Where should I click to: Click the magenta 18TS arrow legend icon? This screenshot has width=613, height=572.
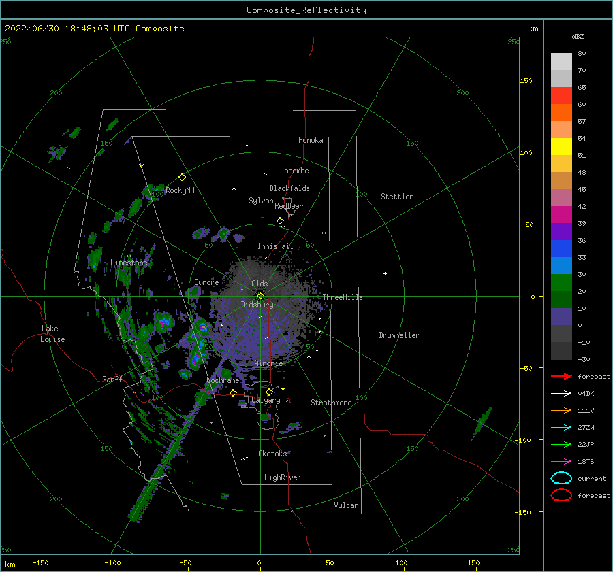tap(561, 462)
